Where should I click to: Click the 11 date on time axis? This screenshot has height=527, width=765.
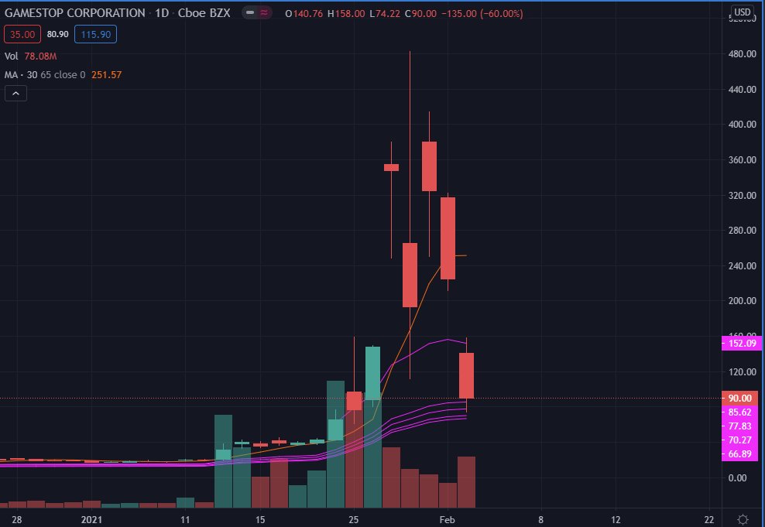coord(185,520)
